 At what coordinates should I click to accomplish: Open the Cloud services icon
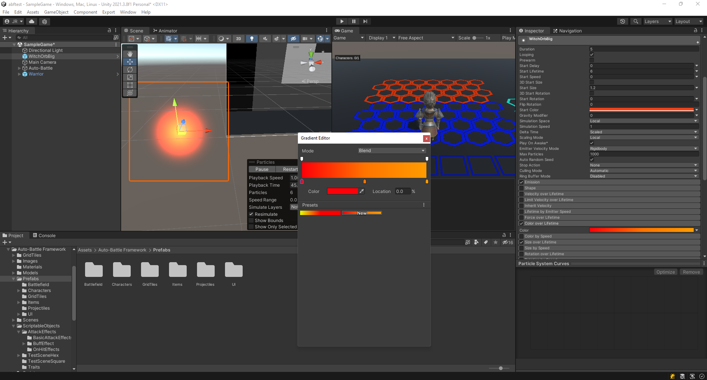coord(32,21)
